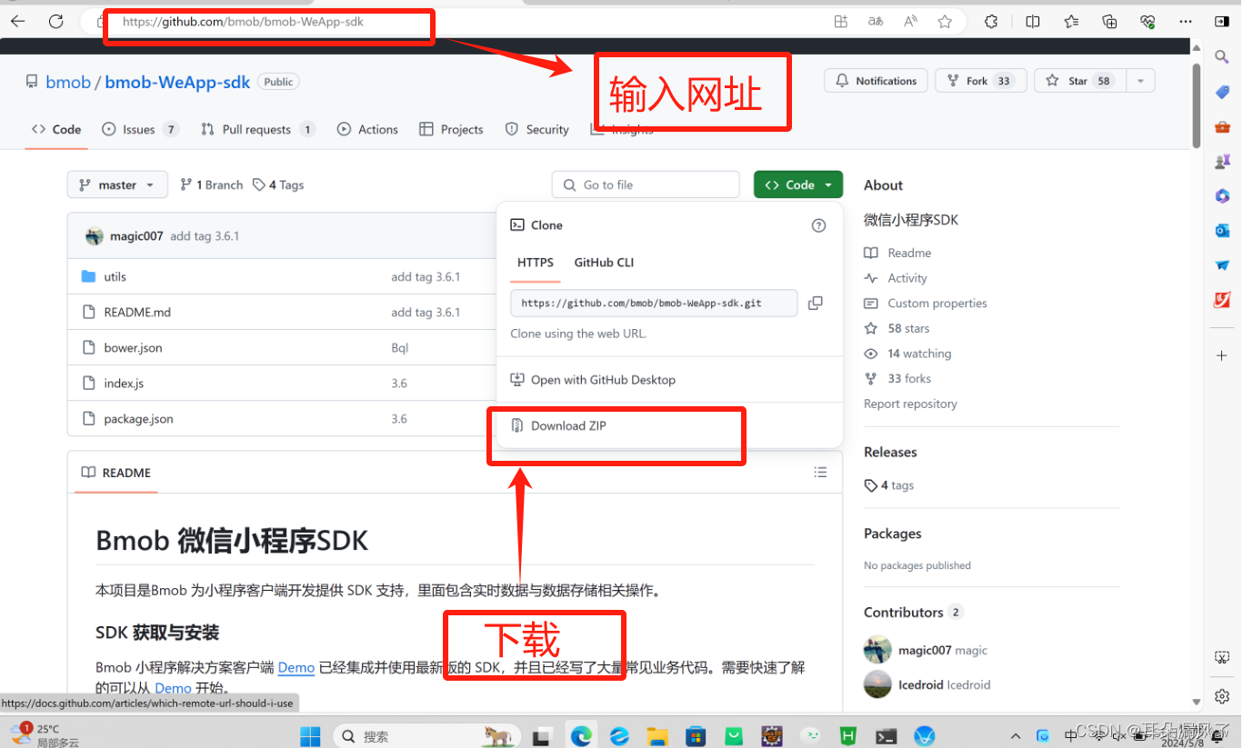Open bower.json file

[x=133, y=347]
